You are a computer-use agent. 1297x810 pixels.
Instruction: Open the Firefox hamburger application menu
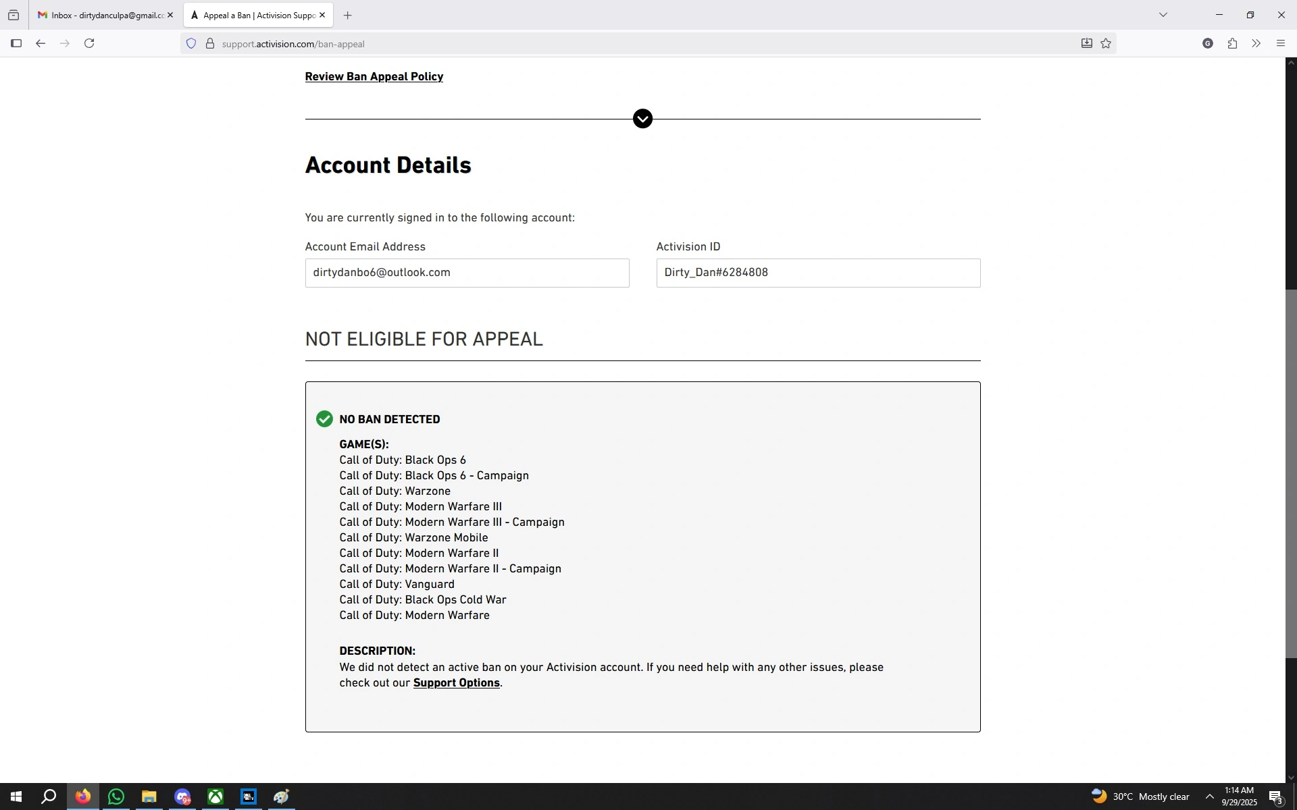[x=1280, y=44]
